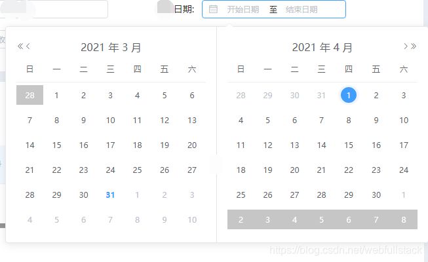Jump to next year with double-right arrow
Screen dimensions: 428x262
414,46
